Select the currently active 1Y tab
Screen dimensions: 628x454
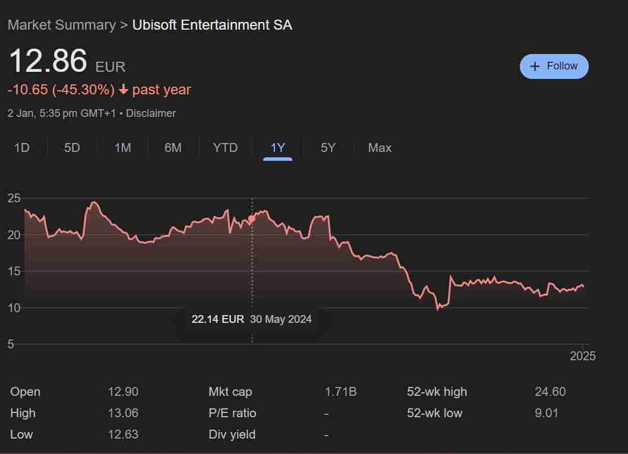pyautogui.click(x=277, y=148)
